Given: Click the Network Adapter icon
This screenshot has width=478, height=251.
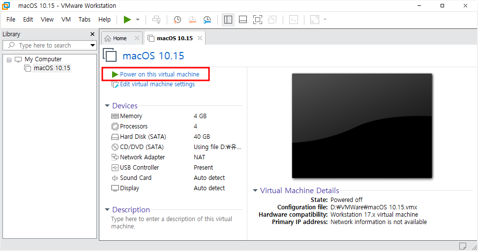Looking at the screenshot, I should pyautogui.click(x=115, y=157).
